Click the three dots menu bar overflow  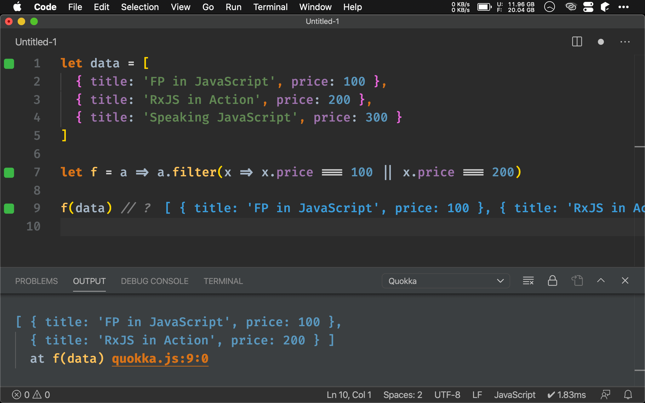point(623,7)
